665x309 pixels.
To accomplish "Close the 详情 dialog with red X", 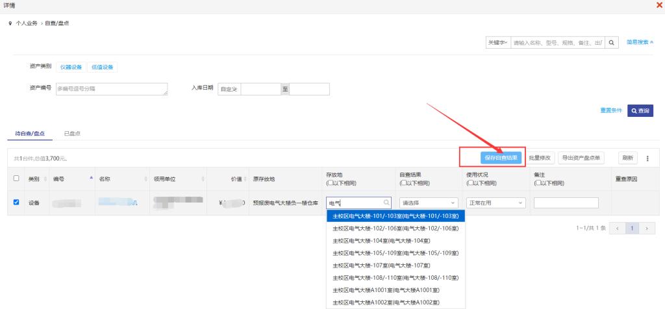I will coord(660,5).
